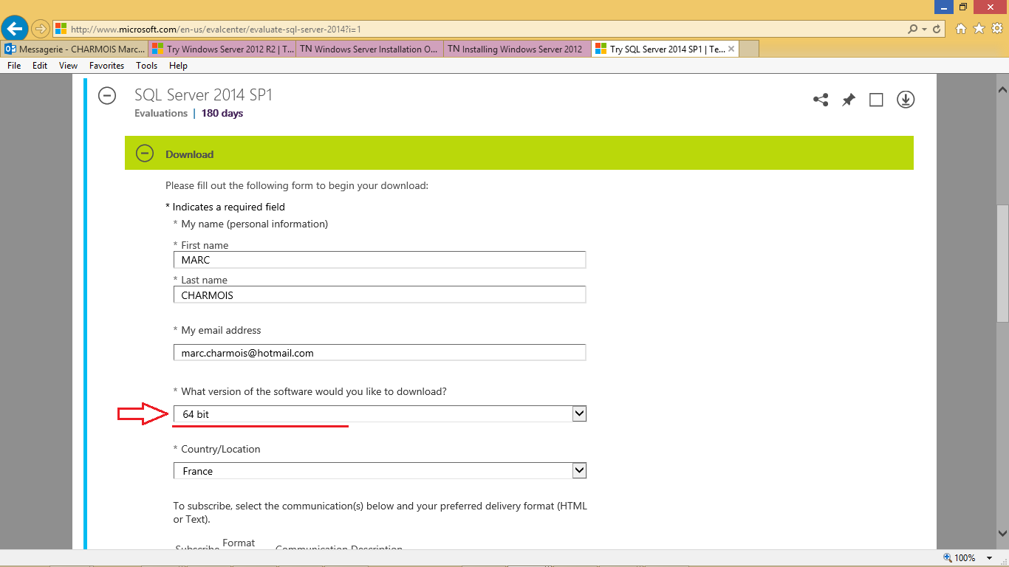The height and width of the screenshot is (567, 1009).
Task: Switch to Try Windows Server 2012 R2 tab
Action: pyautogui.click(x=222, y=49)
